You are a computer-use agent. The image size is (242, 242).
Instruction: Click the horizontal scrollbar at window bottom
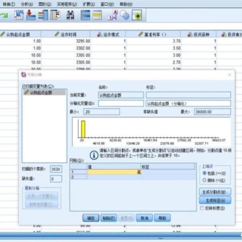[x=121, y=235]
